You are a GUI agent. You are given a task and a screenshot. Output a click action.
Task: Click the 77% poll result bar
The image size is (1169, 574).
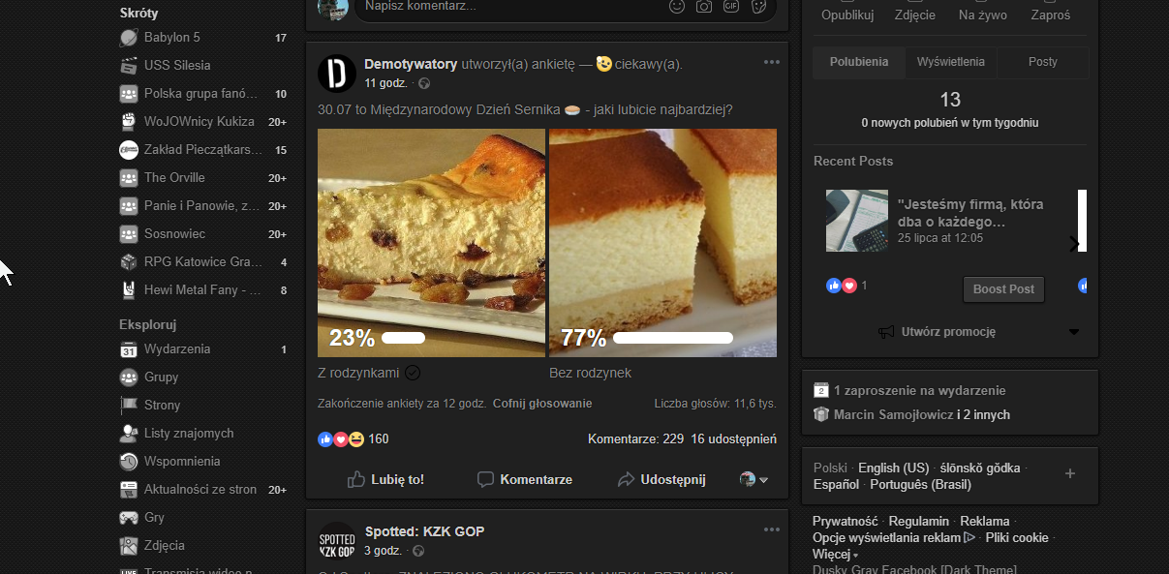[x=672, y=338]
